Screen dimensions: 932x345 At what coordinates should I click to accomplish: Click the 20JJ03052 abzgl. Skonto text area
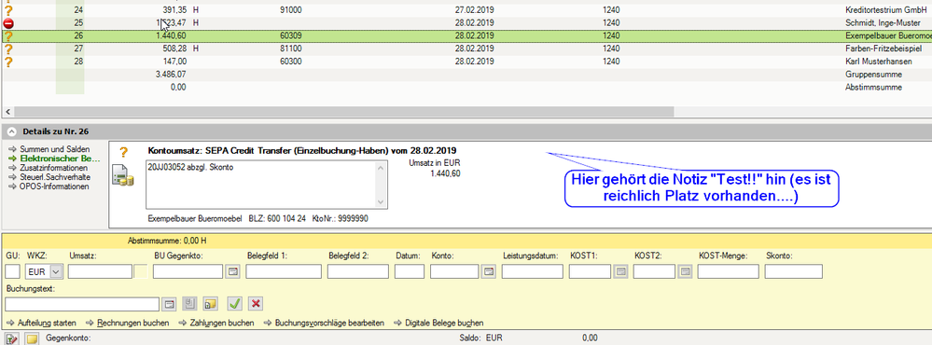pos(261,184)
